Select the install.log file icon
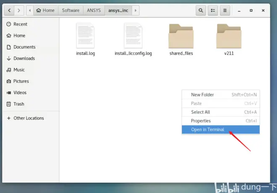Viewport: 277px width, 193px height. (85, 36)
